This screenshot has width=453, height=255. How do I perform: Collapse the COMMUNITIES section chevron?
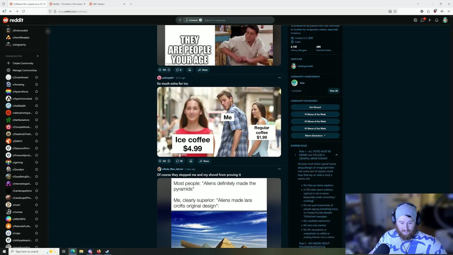point(38,56)
